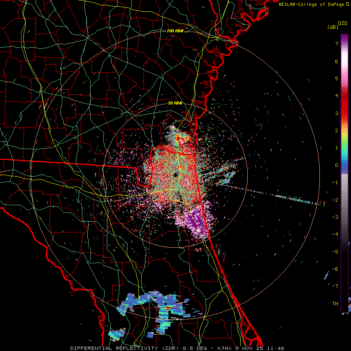The height and width of the screenshot is (351, 351).
Task: Click the "TH" label on the scale
Action: point(335,304)
